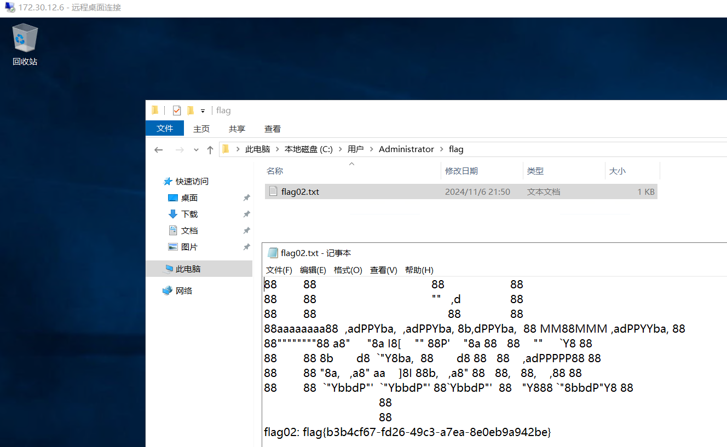Open 文档 in the navigation pane
This screenshot has width=727, height=447.
pos(189,230)
